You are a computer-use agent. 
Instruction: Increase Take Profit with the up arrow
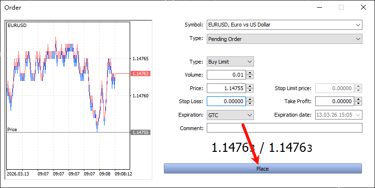[358, 99]
